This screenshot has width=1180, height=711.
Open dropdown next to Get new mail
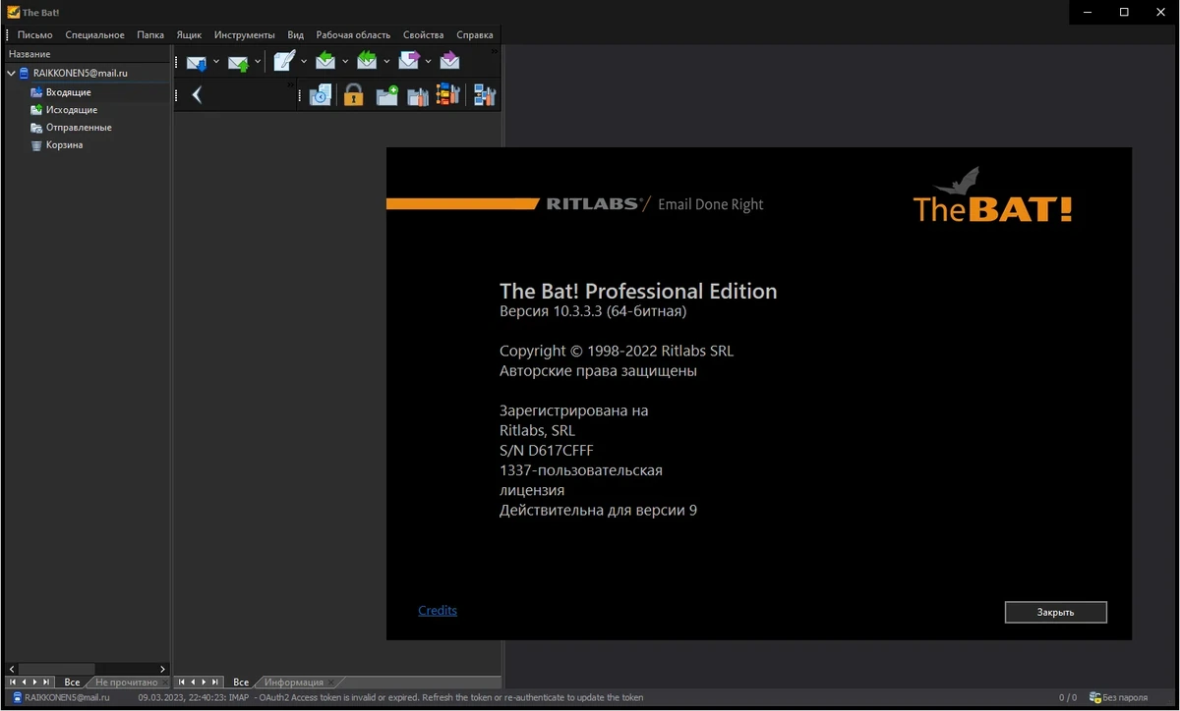point(216,62)
